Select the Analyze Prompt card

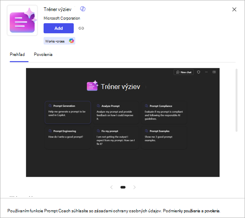pyautogui.click(x=116, y=112)
